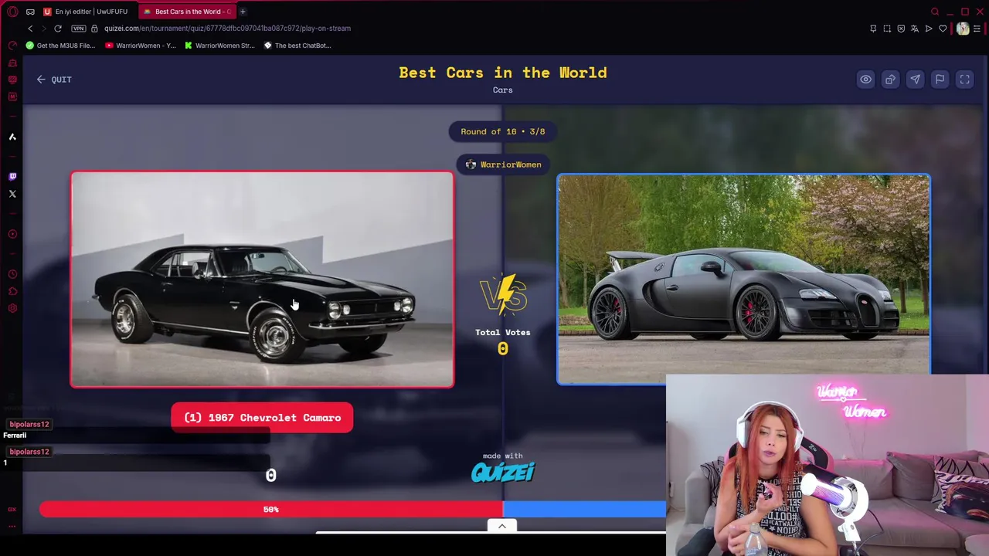Open 'Get the M3U8 File...' bookmark
Image resolution: width=989 pixels, height=556 pixels.
pos(60,46)
